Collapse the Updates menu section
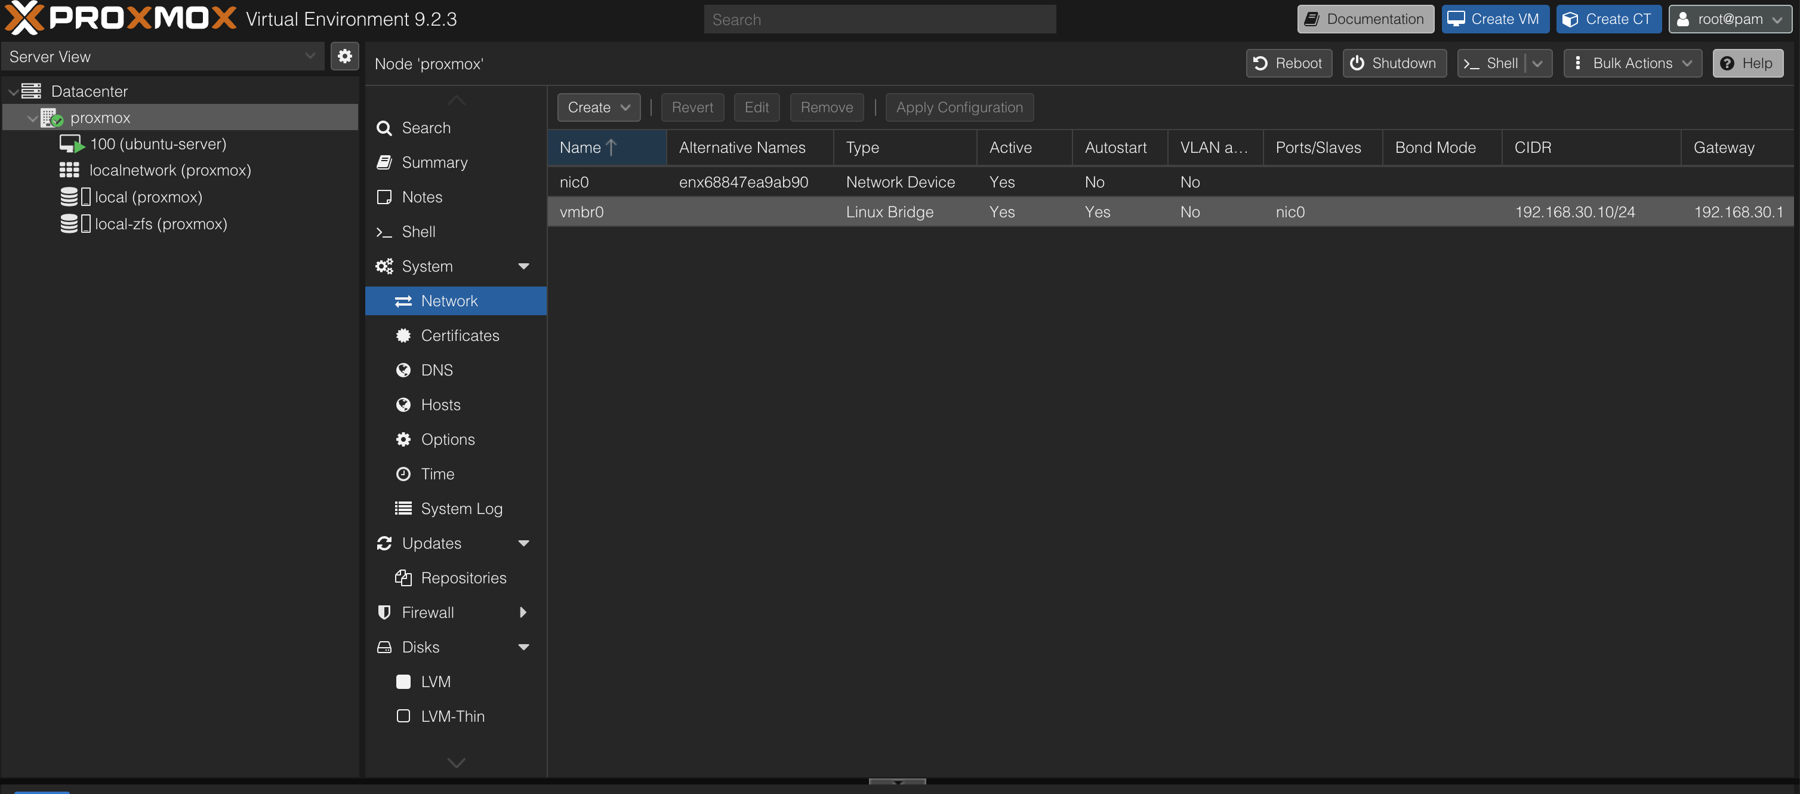The height and width of the screenshot is (794, 1800). click(523, 543)
